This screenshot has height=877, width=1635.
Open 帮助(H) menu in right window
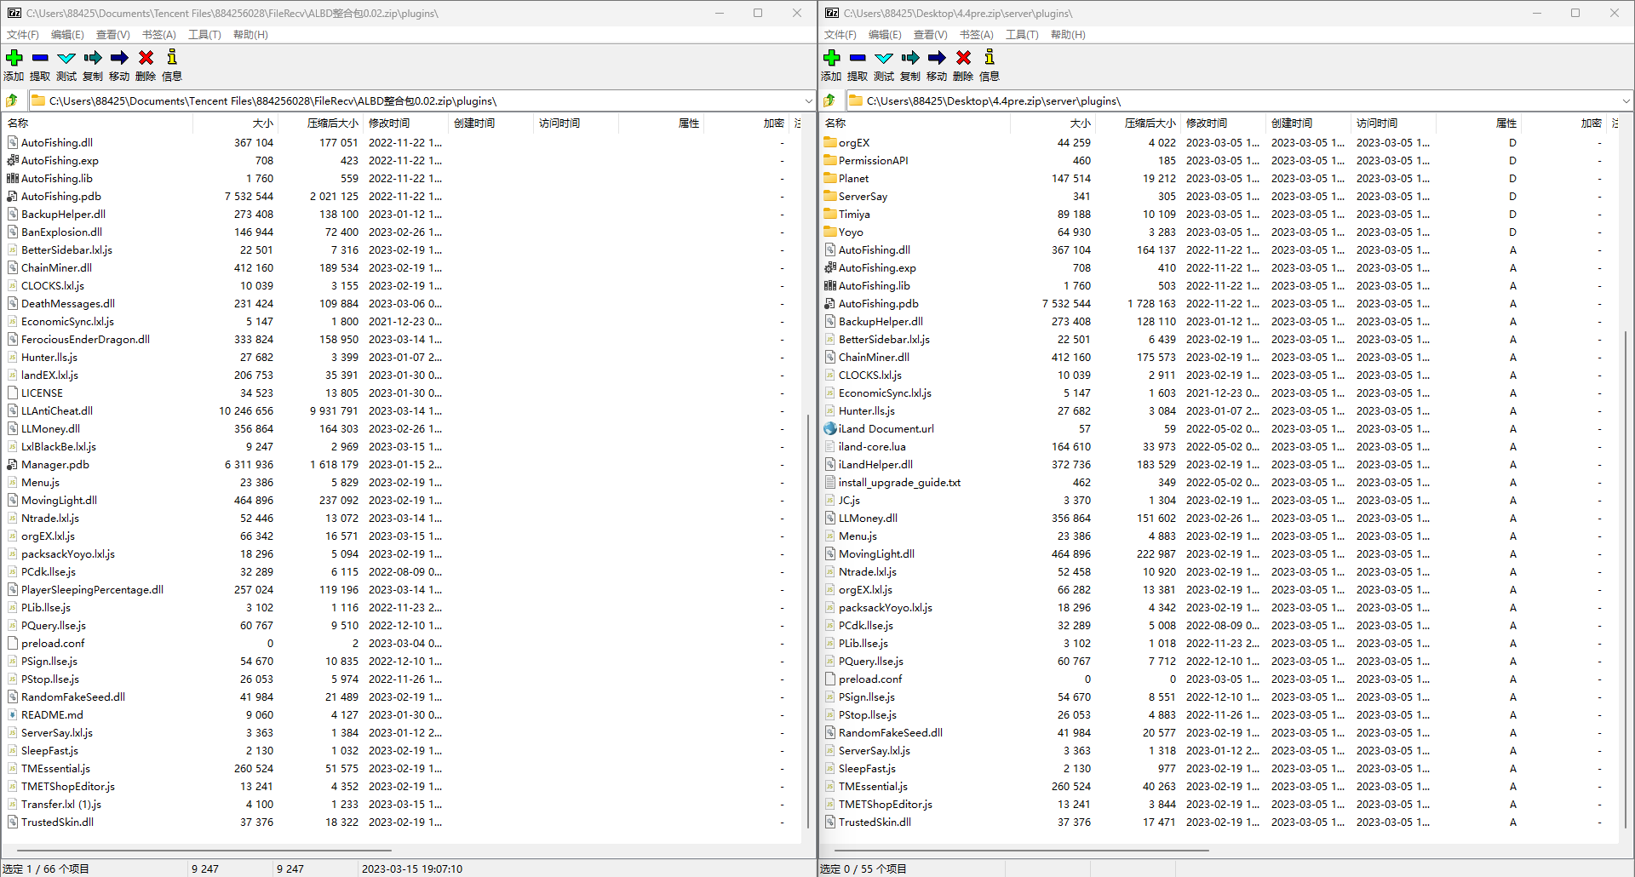coord(1068,35)
